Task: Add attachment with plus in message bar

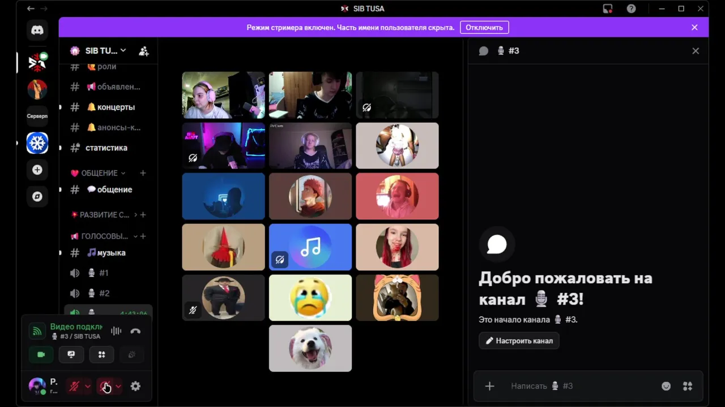Action: coord(490,386)
